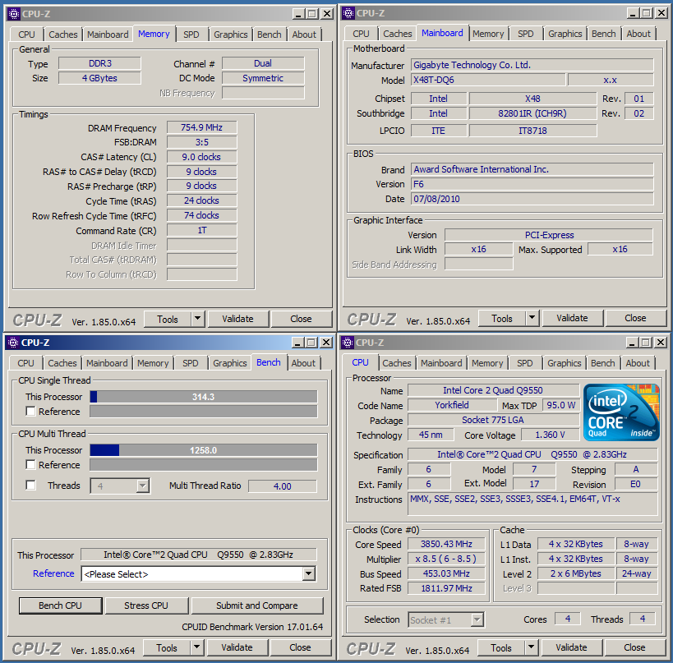Maximize the Mainboard tab window
Image resolution: width=673 pixels, height=663 pixels.
[x=647, y=13]
